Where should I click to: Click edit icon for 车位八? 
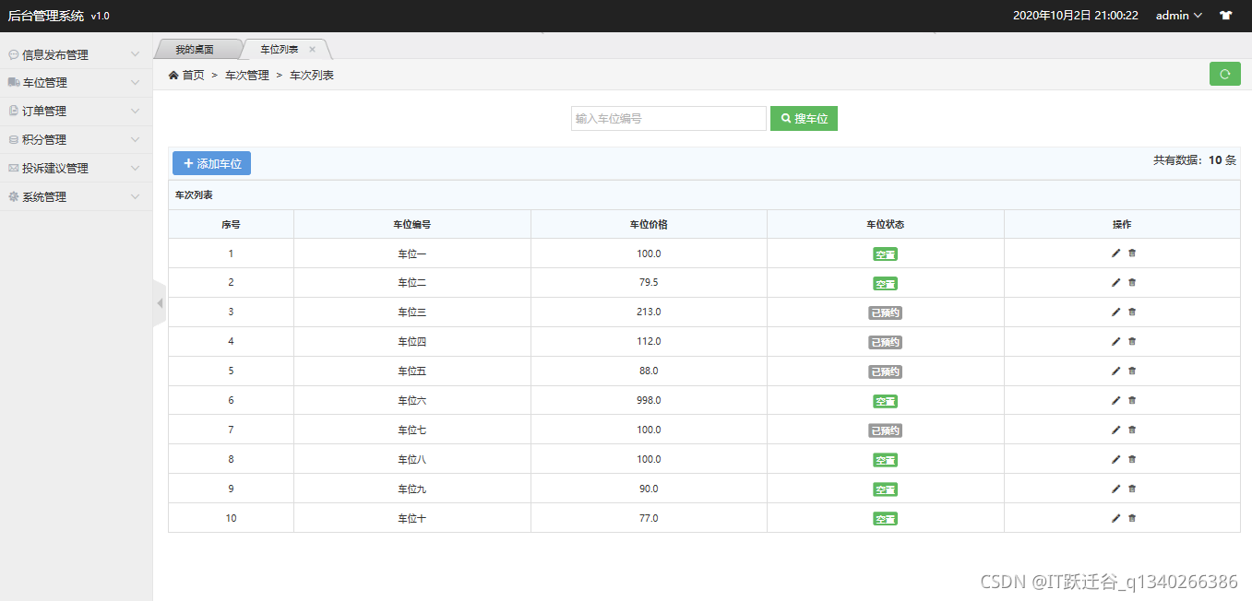pos(1115,459)
